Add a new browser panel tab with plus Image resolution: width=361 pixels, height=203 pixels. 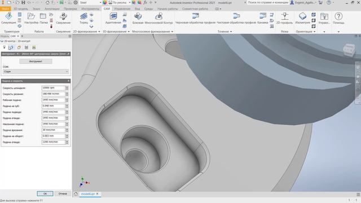[23, 36]
